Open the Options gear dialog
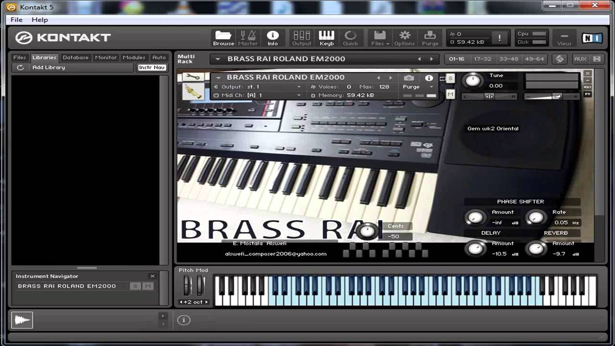The image size is (615, 346). (x=405, y=38)
